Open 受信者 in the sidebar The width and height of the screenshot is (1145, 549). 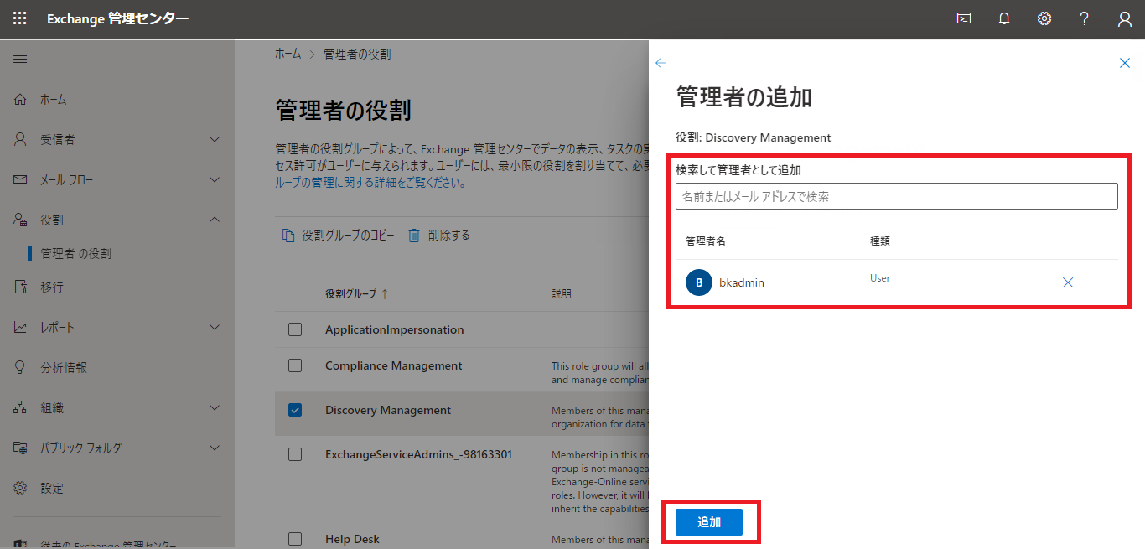pos(58,139)
